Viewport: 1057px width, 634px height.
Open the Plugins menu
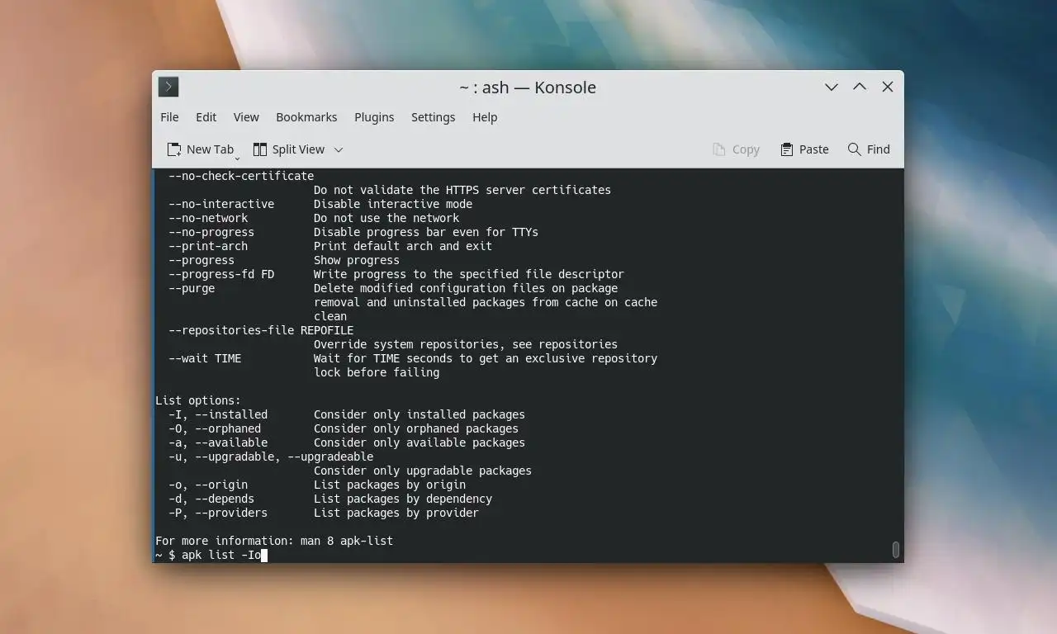[374, 117]
